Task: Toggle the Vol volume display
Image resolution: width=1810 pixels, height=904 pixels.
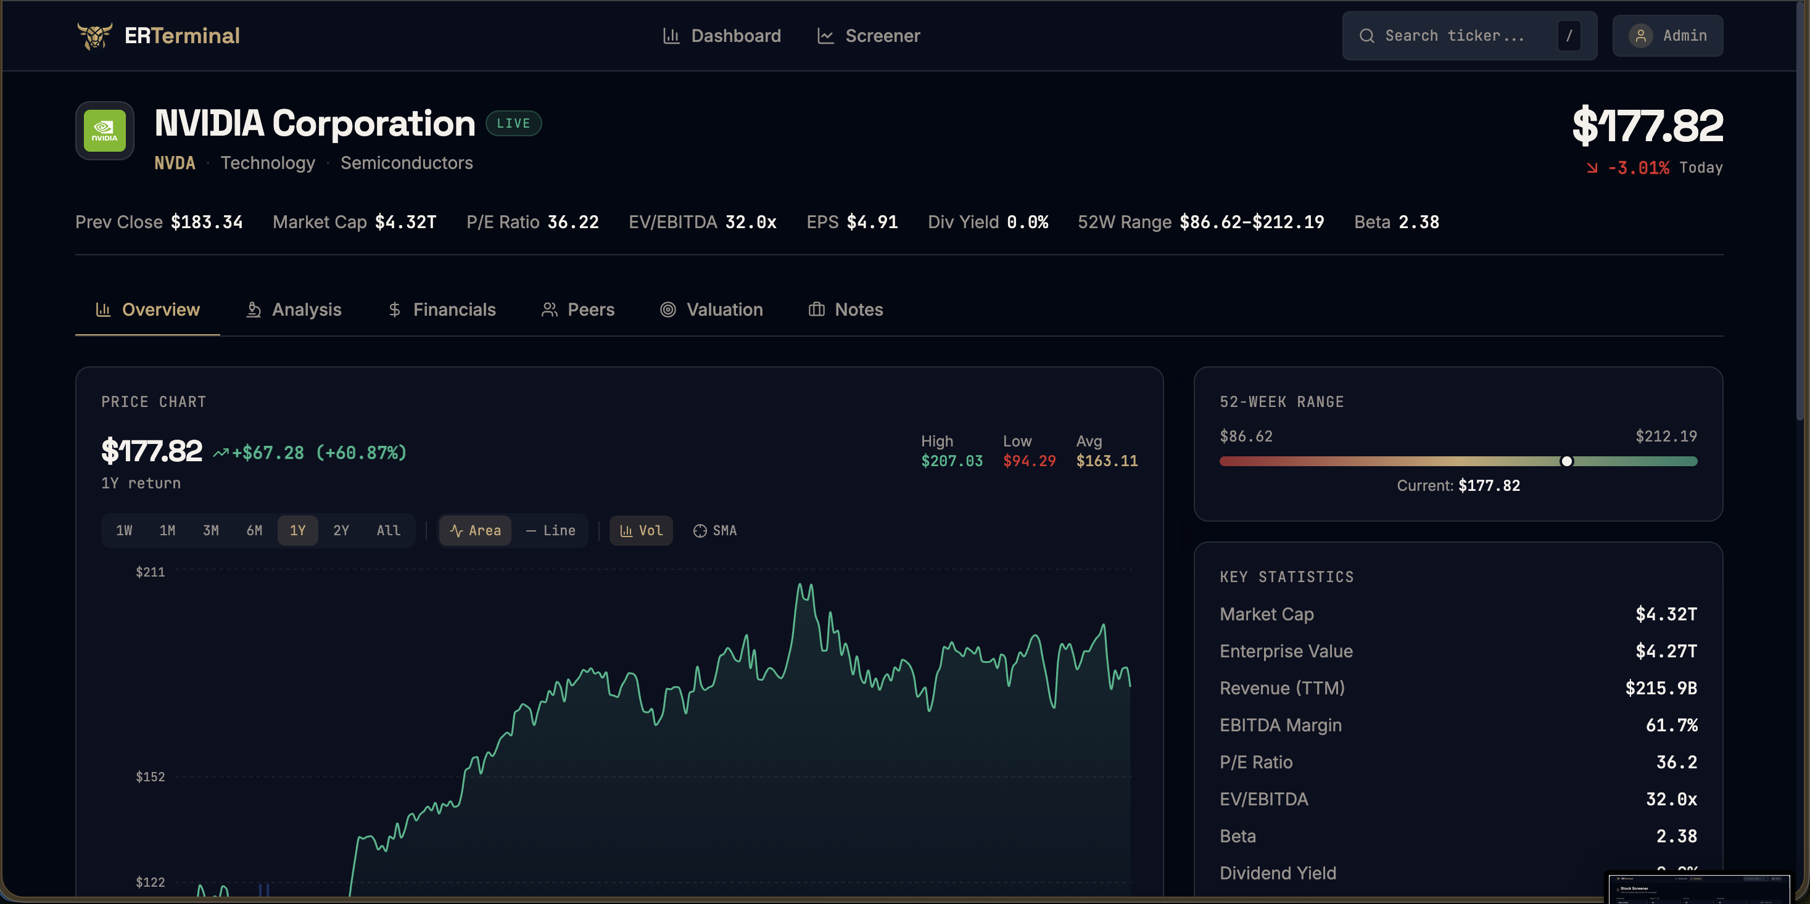Action: point(641,530)
